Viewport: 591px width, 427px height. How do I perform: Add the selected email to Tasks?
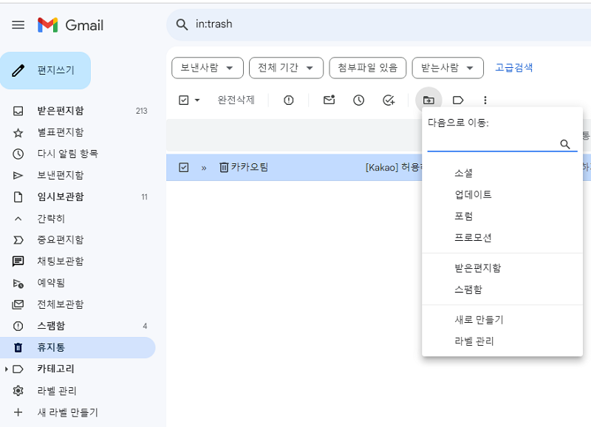pyautogui.click(x=389, y=100)
